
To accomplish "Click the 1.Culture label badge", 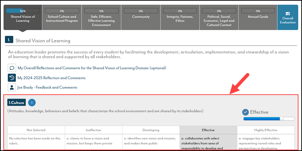I will tap(17, 103).
